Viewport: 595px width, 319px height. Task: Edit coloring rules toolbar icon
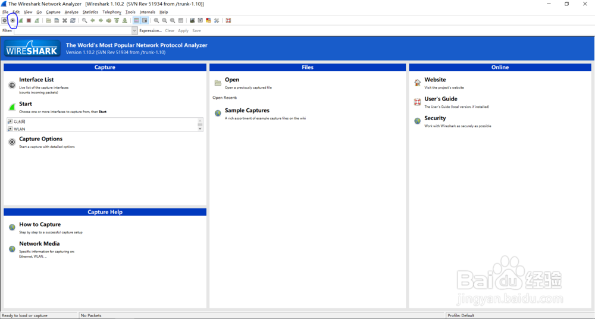pyautogui.click(x=208, y=20)
